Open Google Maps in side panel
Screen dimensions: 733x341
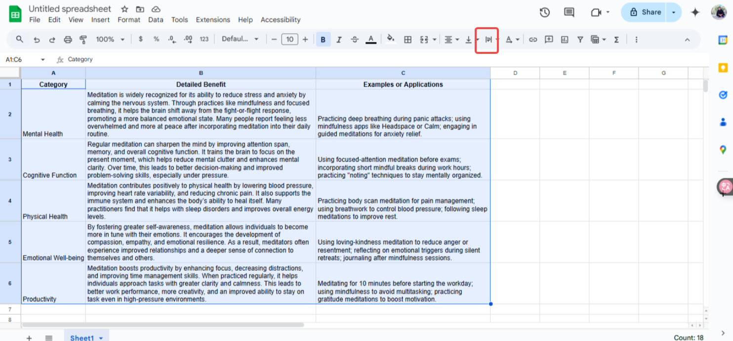click(x=723, y=149)
